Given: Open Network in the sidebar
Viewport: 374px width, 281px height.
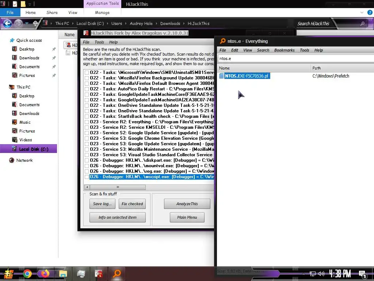Looking at the screenshot, I should [x=24, y=160].
